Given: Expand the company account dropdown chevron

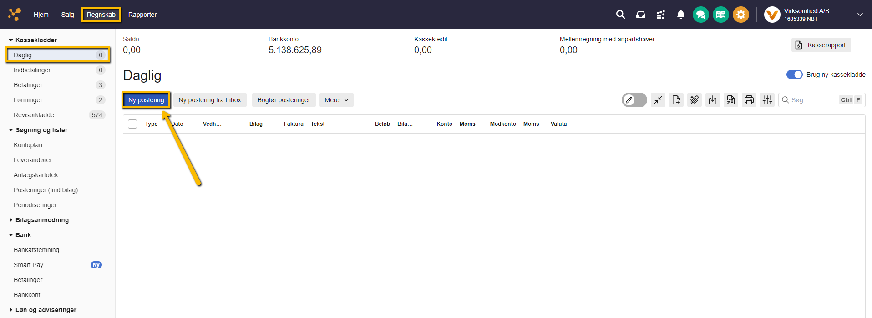Looking at the screenshot, I should 860,15.
